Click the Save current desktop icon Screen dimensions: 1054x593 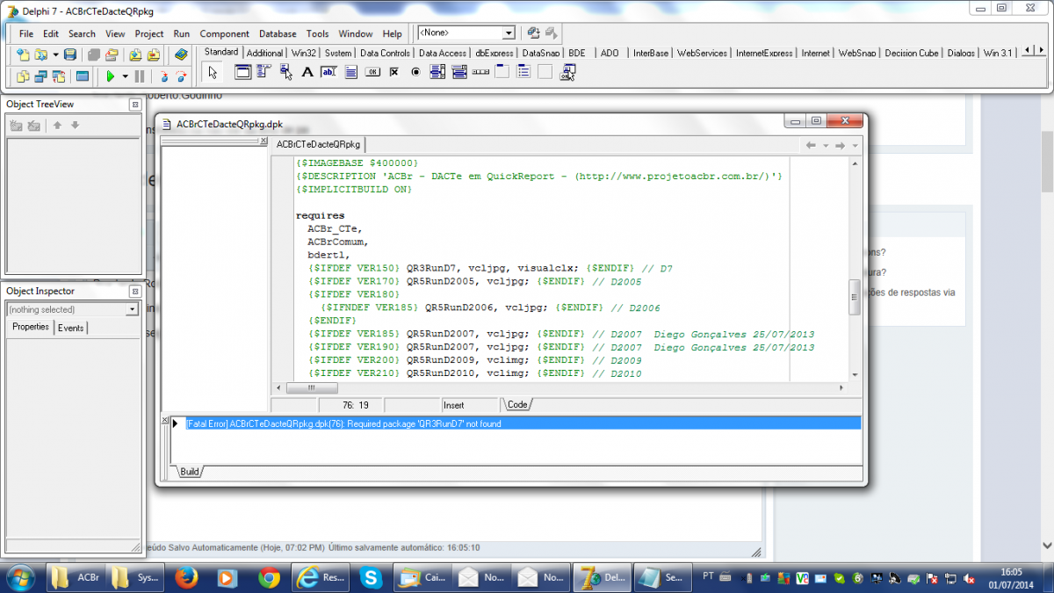pyautogui.click(x=533, y=33)
